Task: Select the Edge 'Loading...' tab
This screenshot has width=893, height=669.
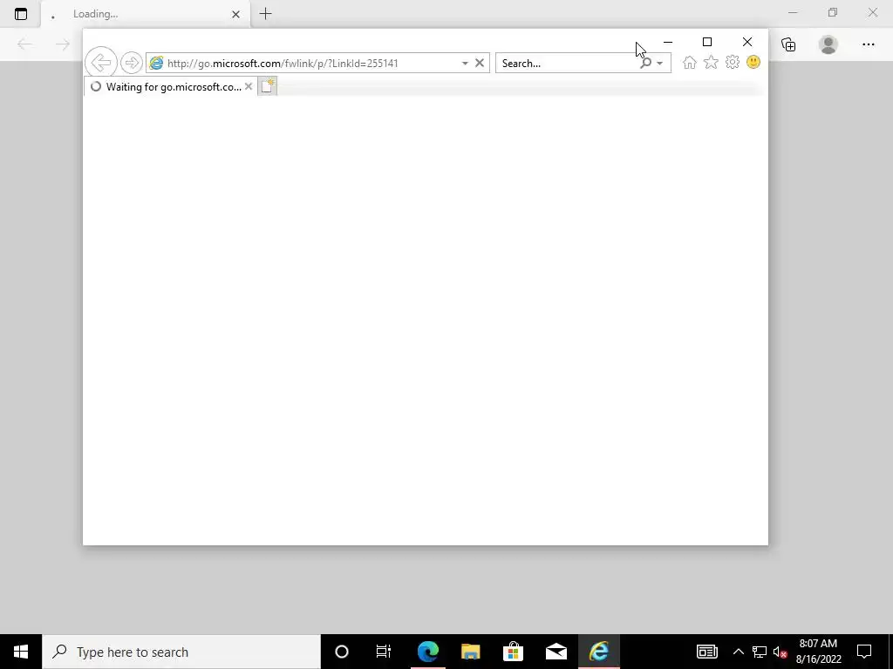Action: (x=146, y=14)
